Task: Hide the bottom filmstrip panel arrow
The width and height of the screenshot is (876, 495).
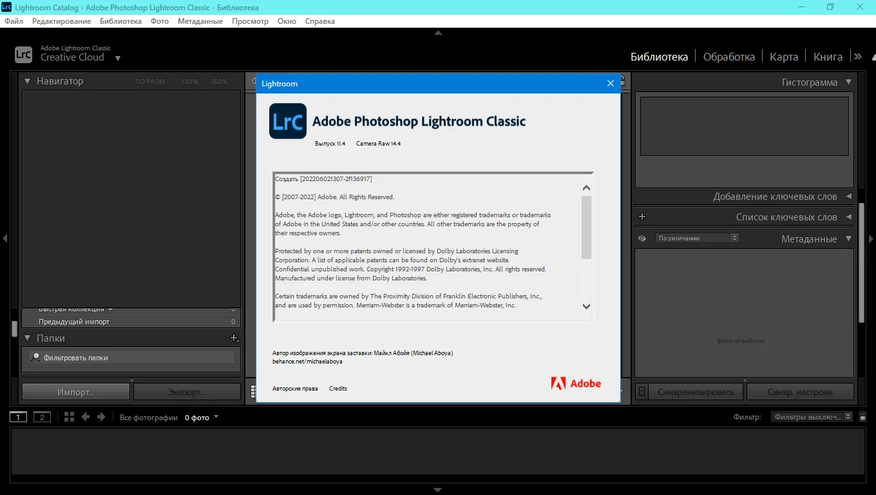Action: tap(438, 490)
